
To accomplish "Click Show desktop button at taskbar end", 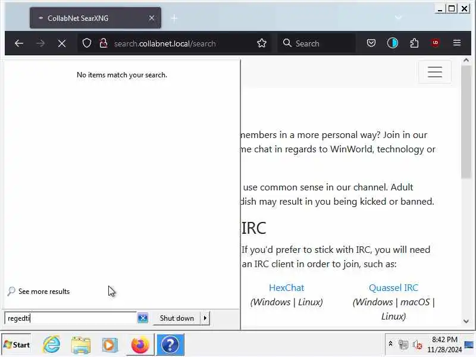I will (x=469, y=345).
